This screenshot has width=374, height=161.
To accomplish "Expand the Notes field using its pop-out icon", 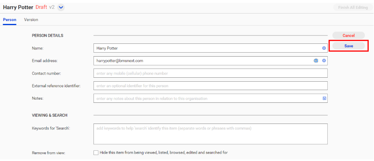I will coord(324,98).
